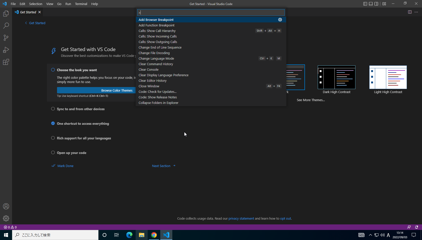
Task: Open the Run menu
Action: (68, 4)
